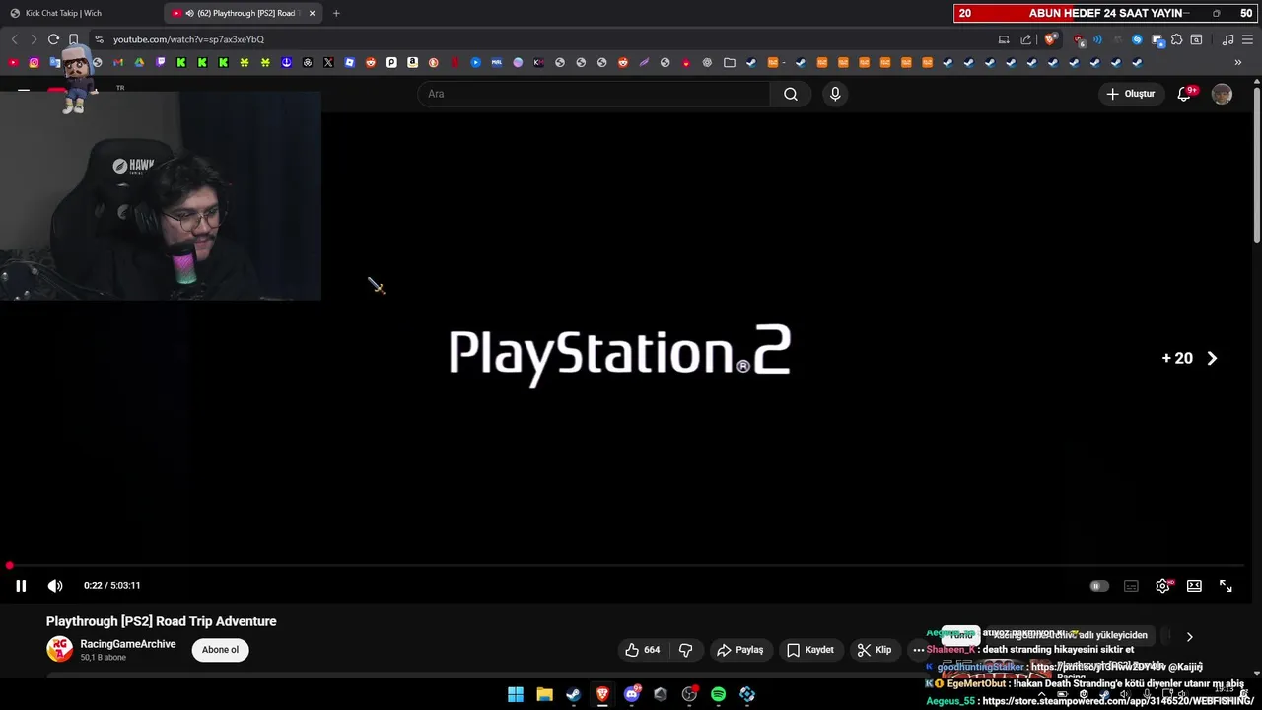This screenshot has width=1262, height=710.
Task: Mute the video volume speaker icon
Action: point(55,586)
